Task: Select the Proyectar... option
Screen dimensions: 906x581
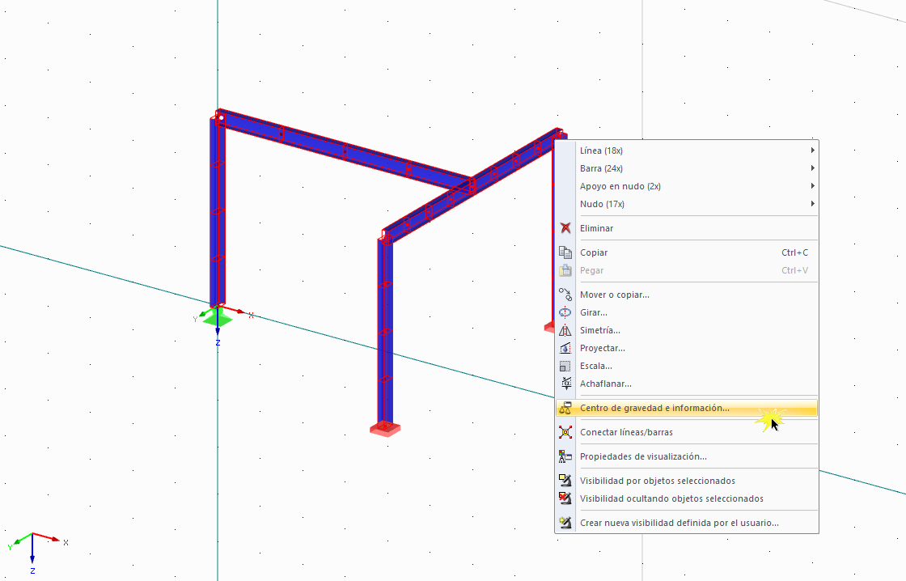Action: pyautogui.click(x=687, y=348)
